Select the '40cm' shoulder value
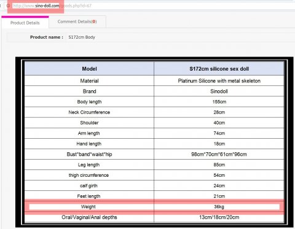 point(219,123)
